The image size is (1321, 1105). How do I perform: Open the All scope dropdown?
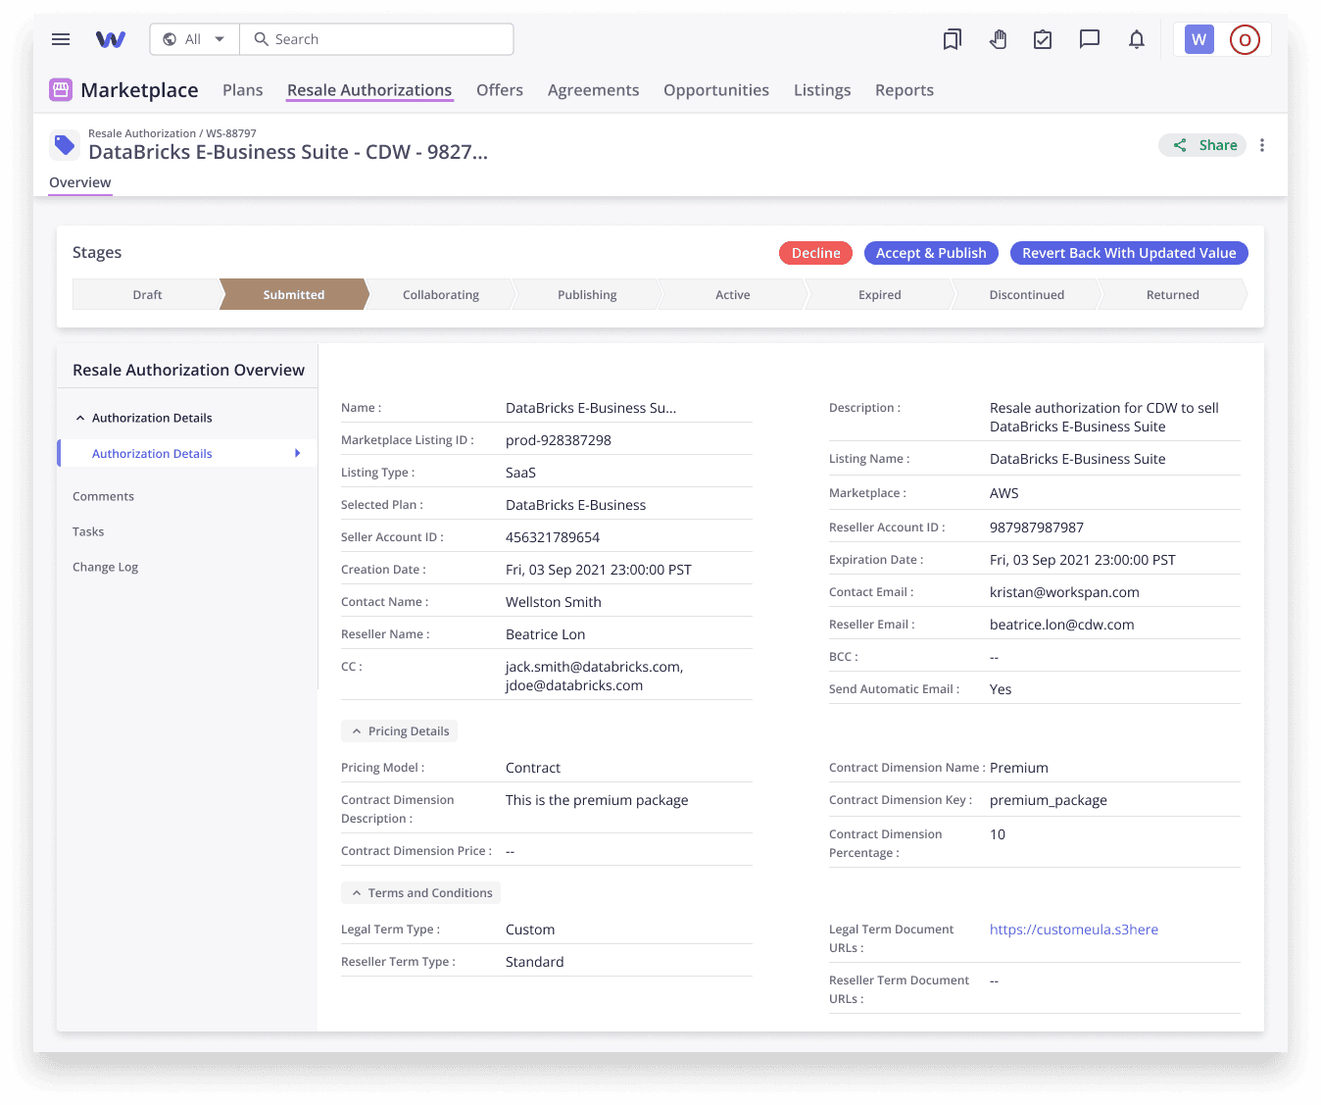coord(194,39)
